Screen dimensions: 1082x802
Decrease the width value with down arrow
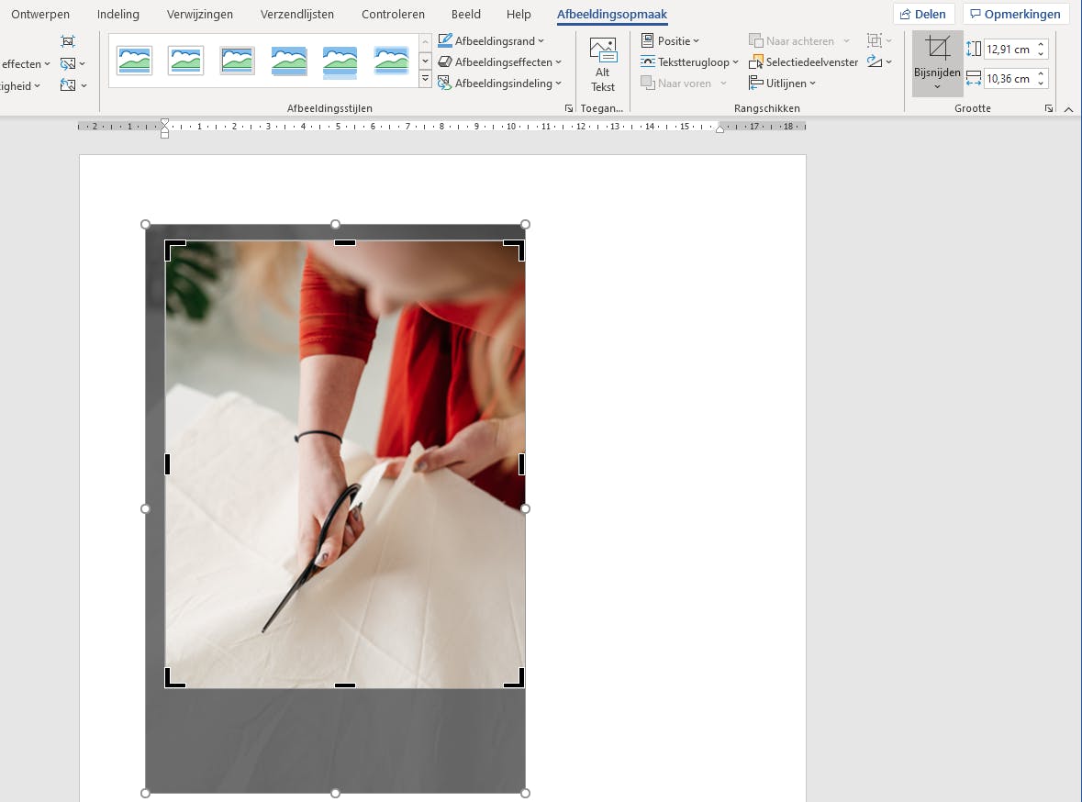click(x=1041, y=84)
